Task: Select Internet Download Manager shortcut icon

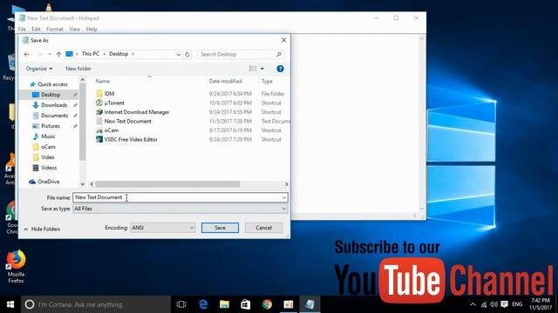Action: 99,112
